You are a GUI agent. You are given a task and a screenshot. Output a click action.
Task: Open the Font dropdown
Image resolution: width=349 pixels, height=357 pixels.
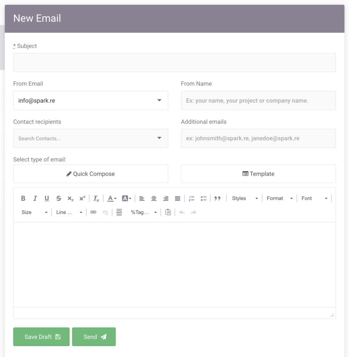tap(314, 198)
